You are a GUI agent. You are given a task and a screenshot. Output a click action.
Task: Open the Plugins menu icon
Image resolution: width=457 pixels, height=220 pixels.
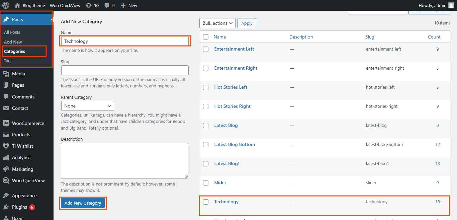6,207
